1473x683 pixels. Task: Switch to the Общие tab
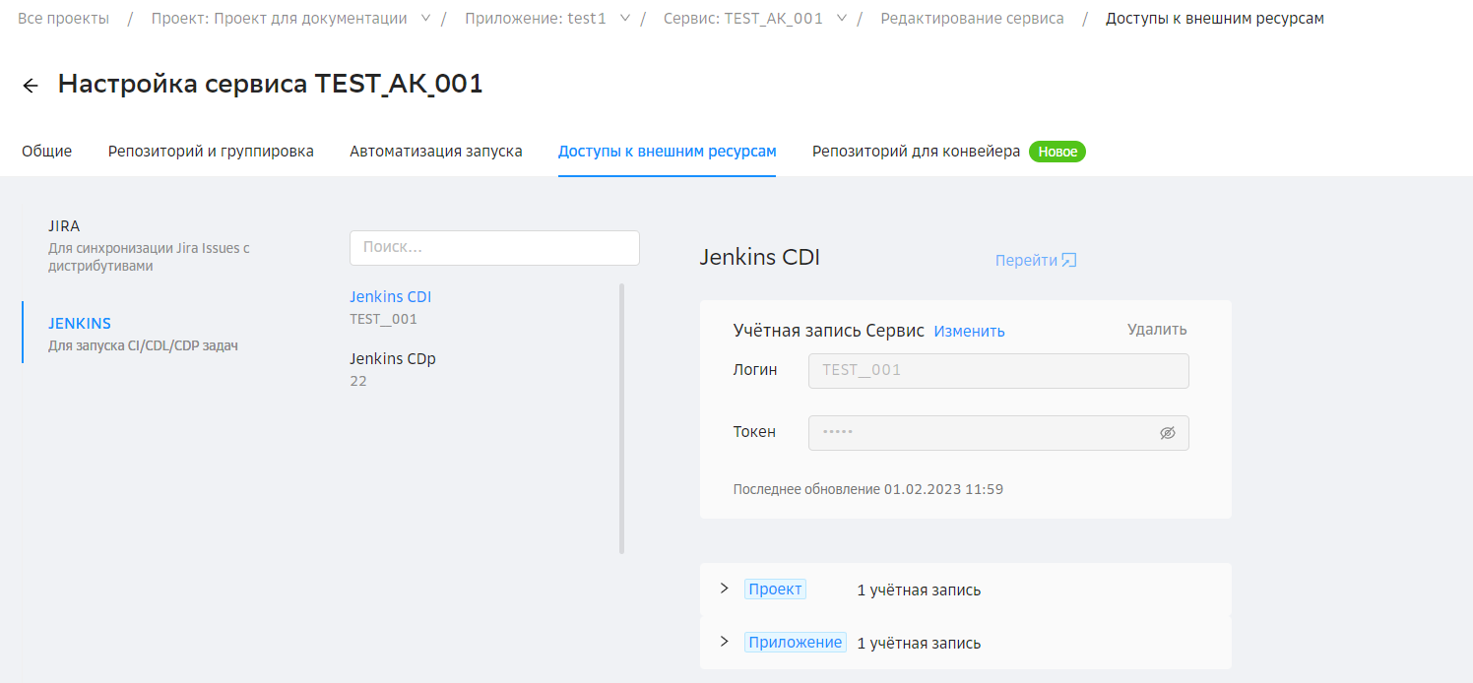[47, 152]
